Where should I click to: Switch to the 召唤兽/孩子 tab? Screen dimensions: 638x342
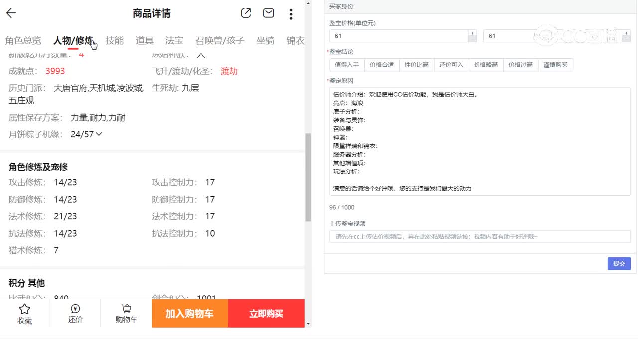pos(220,41)
